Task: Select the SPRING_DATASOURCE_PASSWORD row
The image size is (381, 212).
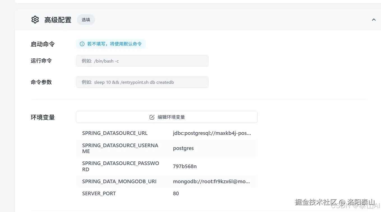Action: [167, 166]
